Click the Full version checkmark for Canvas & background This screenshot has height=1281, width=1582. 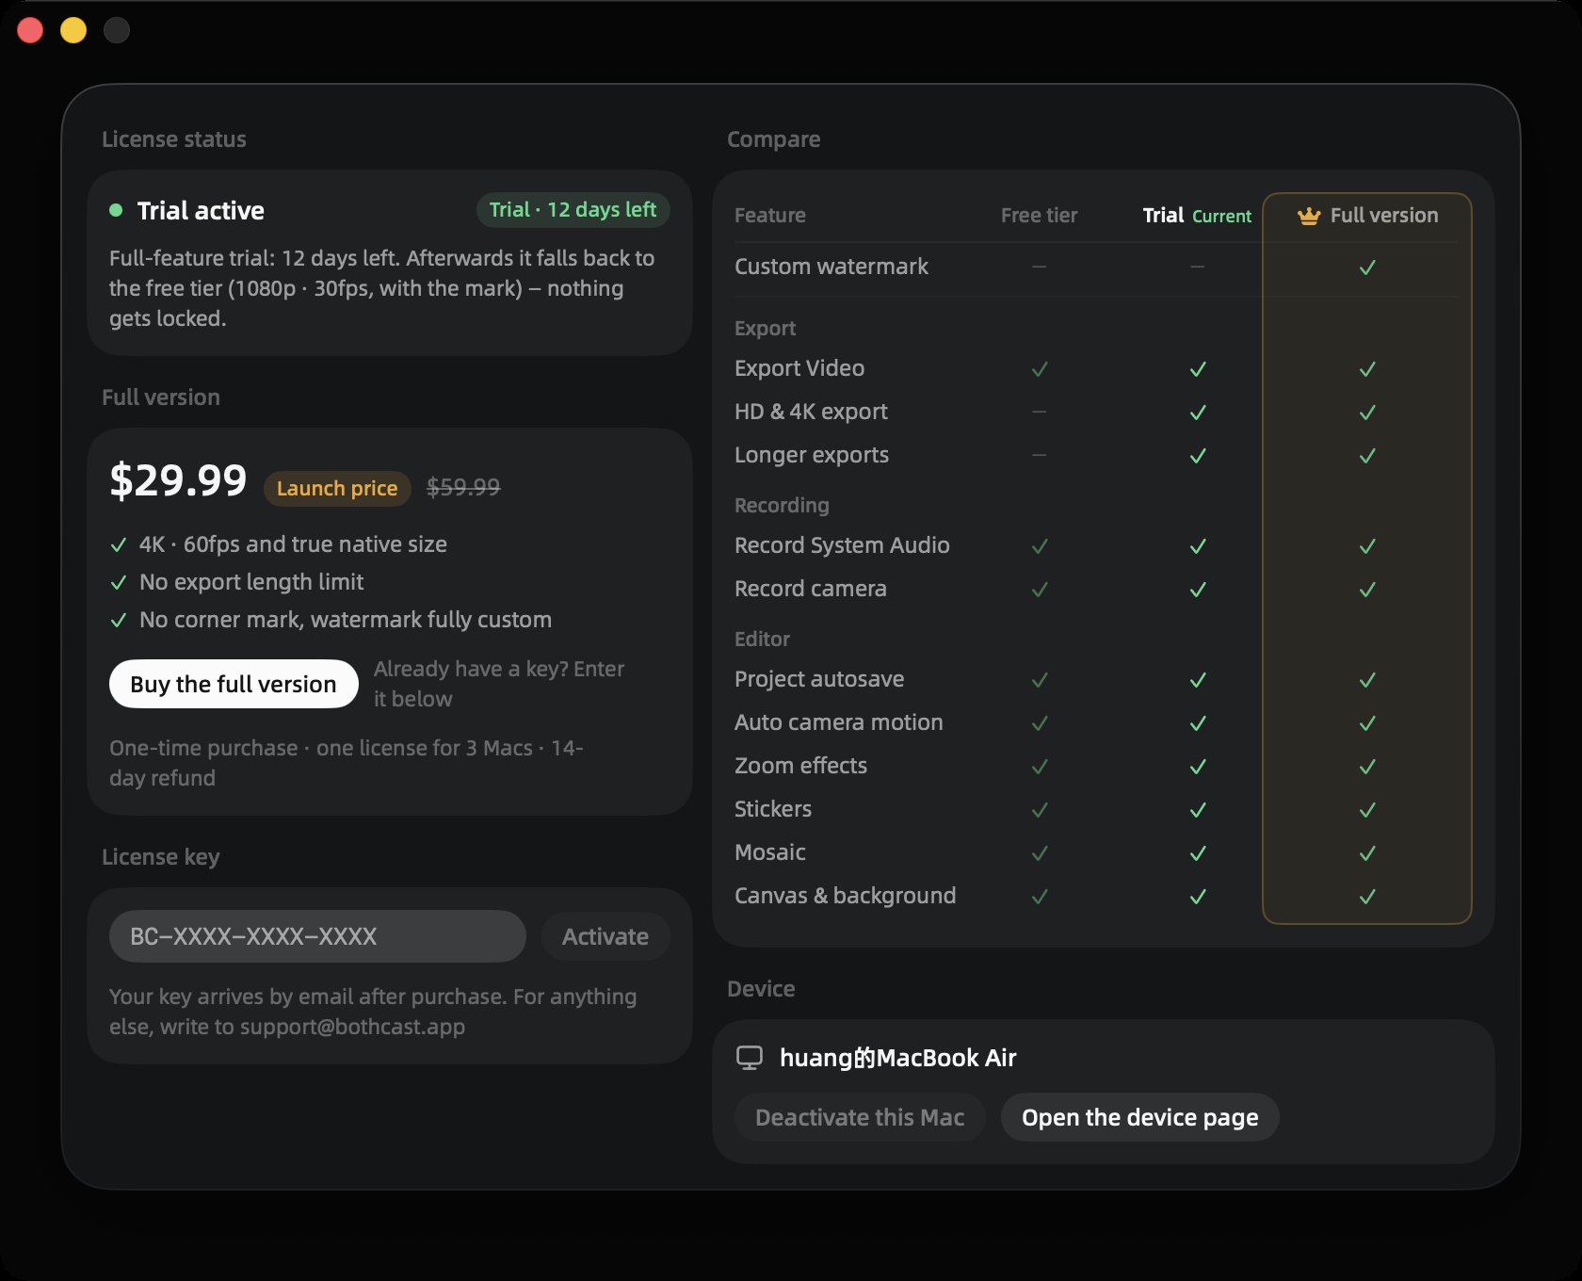(x=1367, y=897)
